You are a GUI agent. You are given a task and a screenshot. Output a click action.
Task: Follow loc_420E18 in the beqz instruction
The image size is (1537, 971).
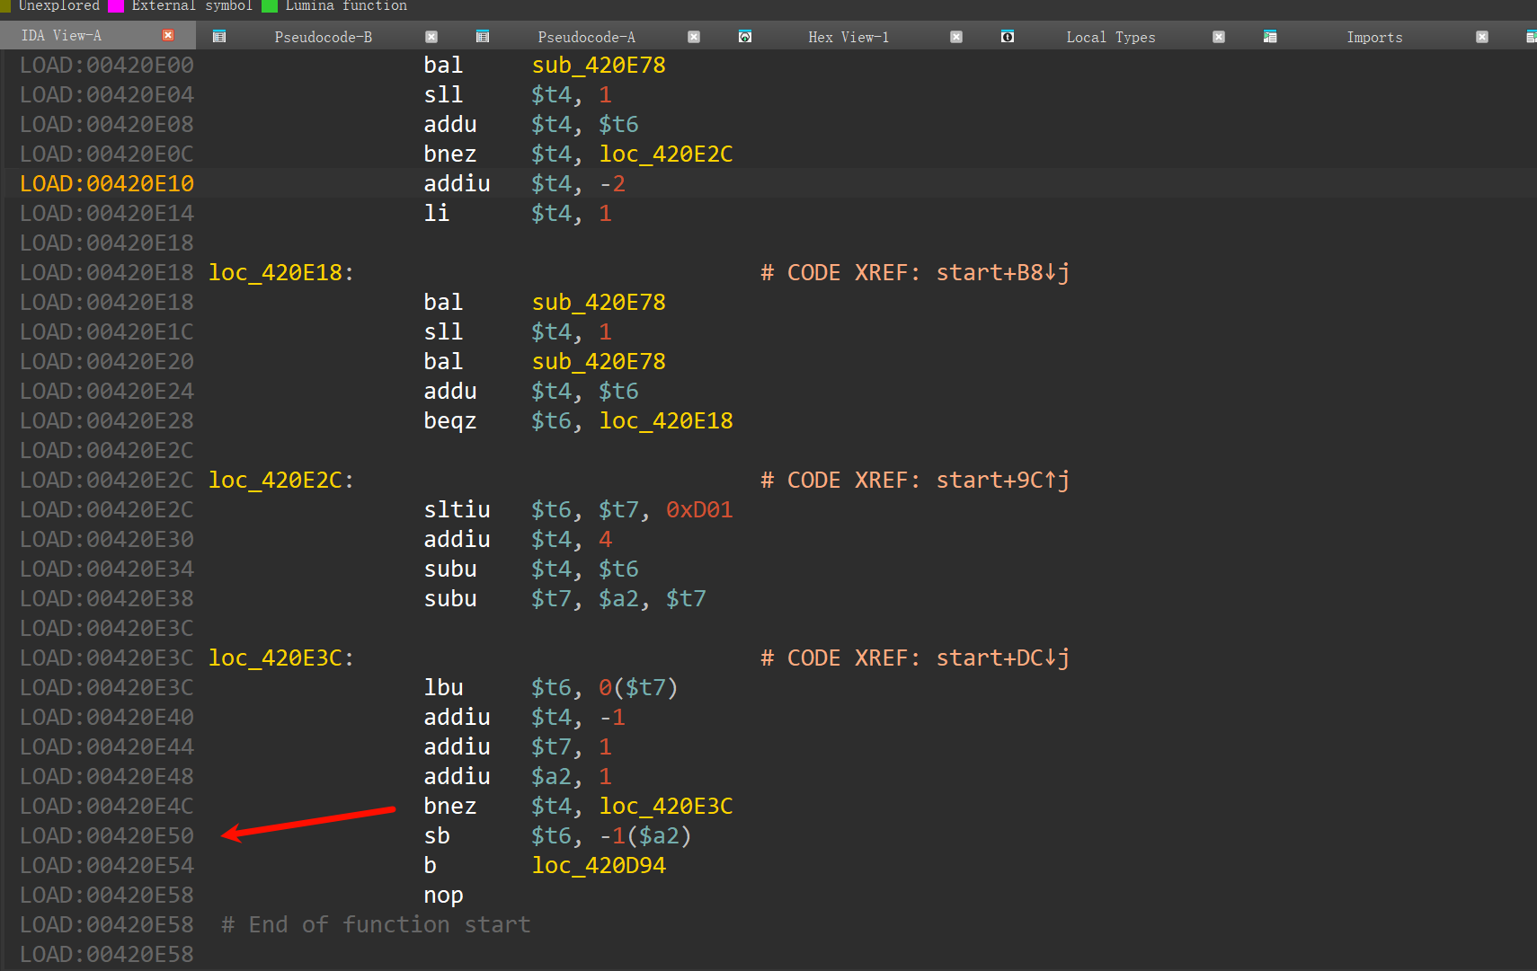[666, 421]
